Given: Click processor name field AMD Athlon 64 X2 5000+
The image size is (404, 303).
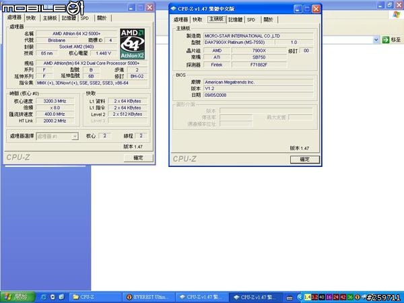Looking at the screenshot, I should pyautogui.click(x=77, y=34).
